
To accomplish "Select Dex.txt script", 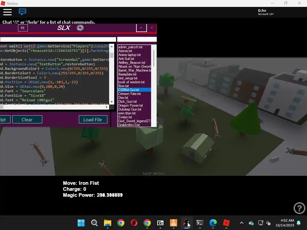I will tap(134, 98).
